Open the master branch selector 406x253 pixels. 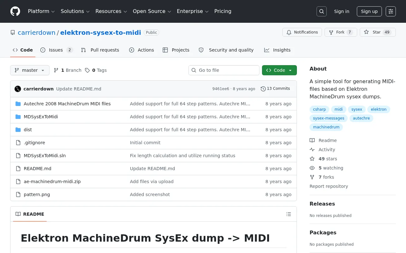pyautogui.click(x=30, y=70)
